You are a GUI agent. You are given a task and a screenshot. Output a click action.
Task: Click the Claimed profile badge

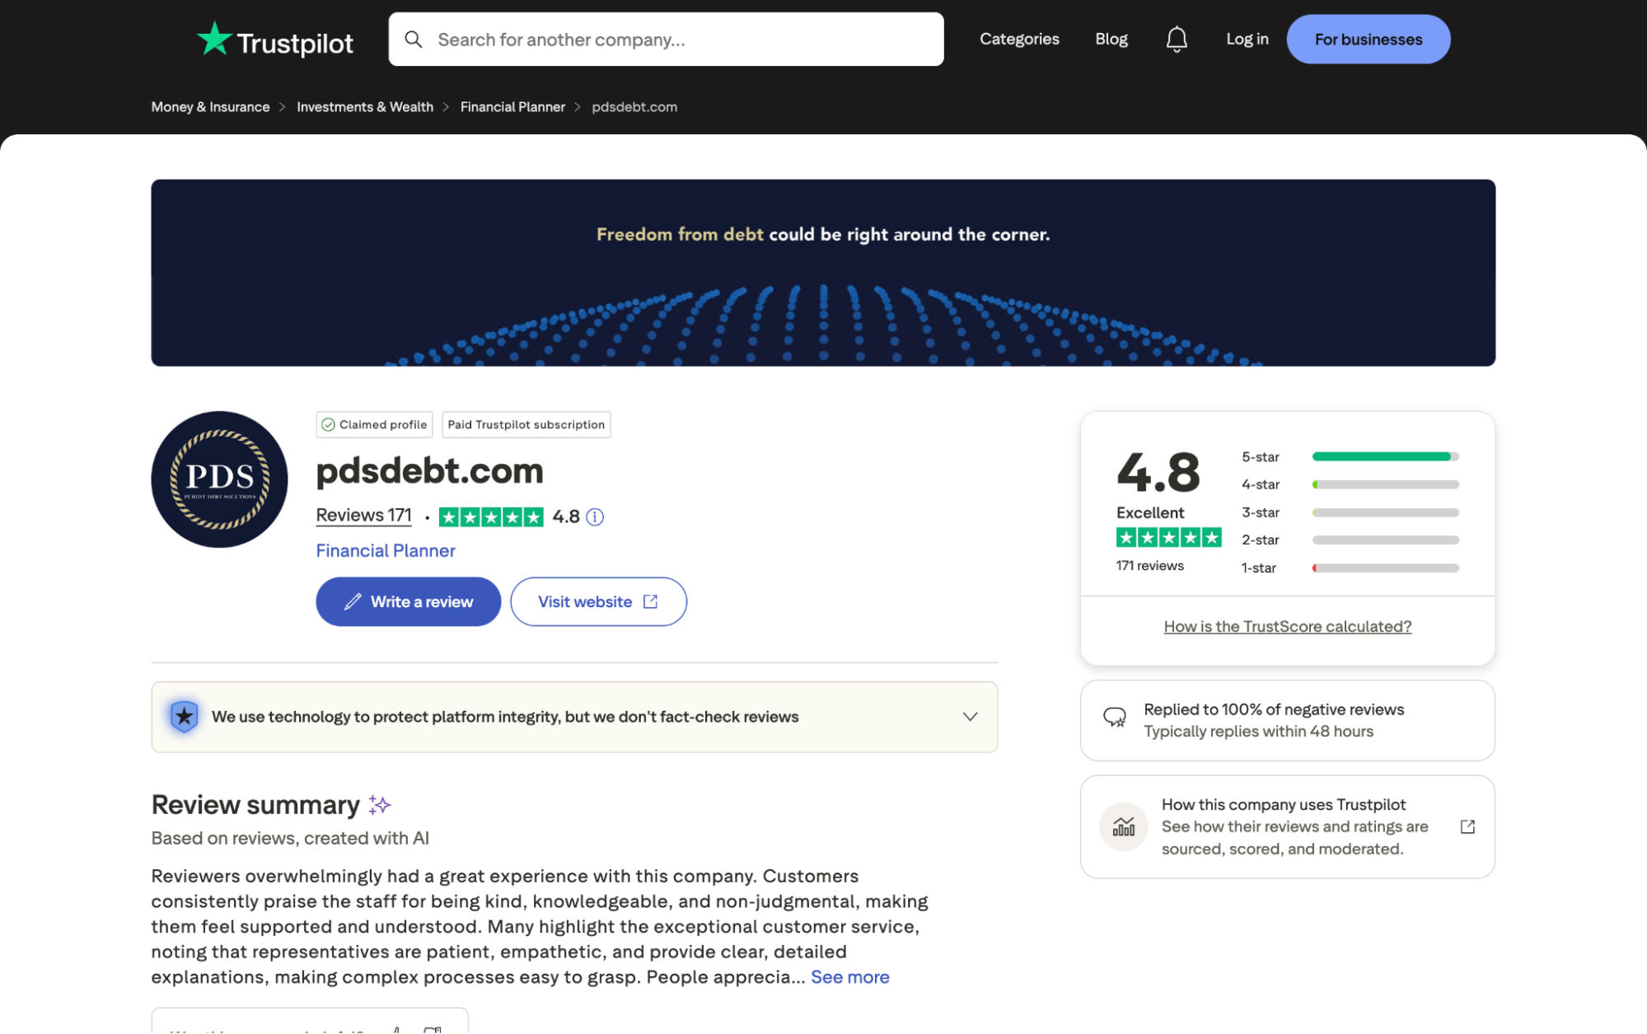click(x=375, y=424)
